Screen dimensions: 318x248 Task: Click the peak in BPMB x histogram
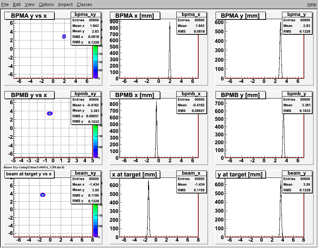[x=157, y=129]
